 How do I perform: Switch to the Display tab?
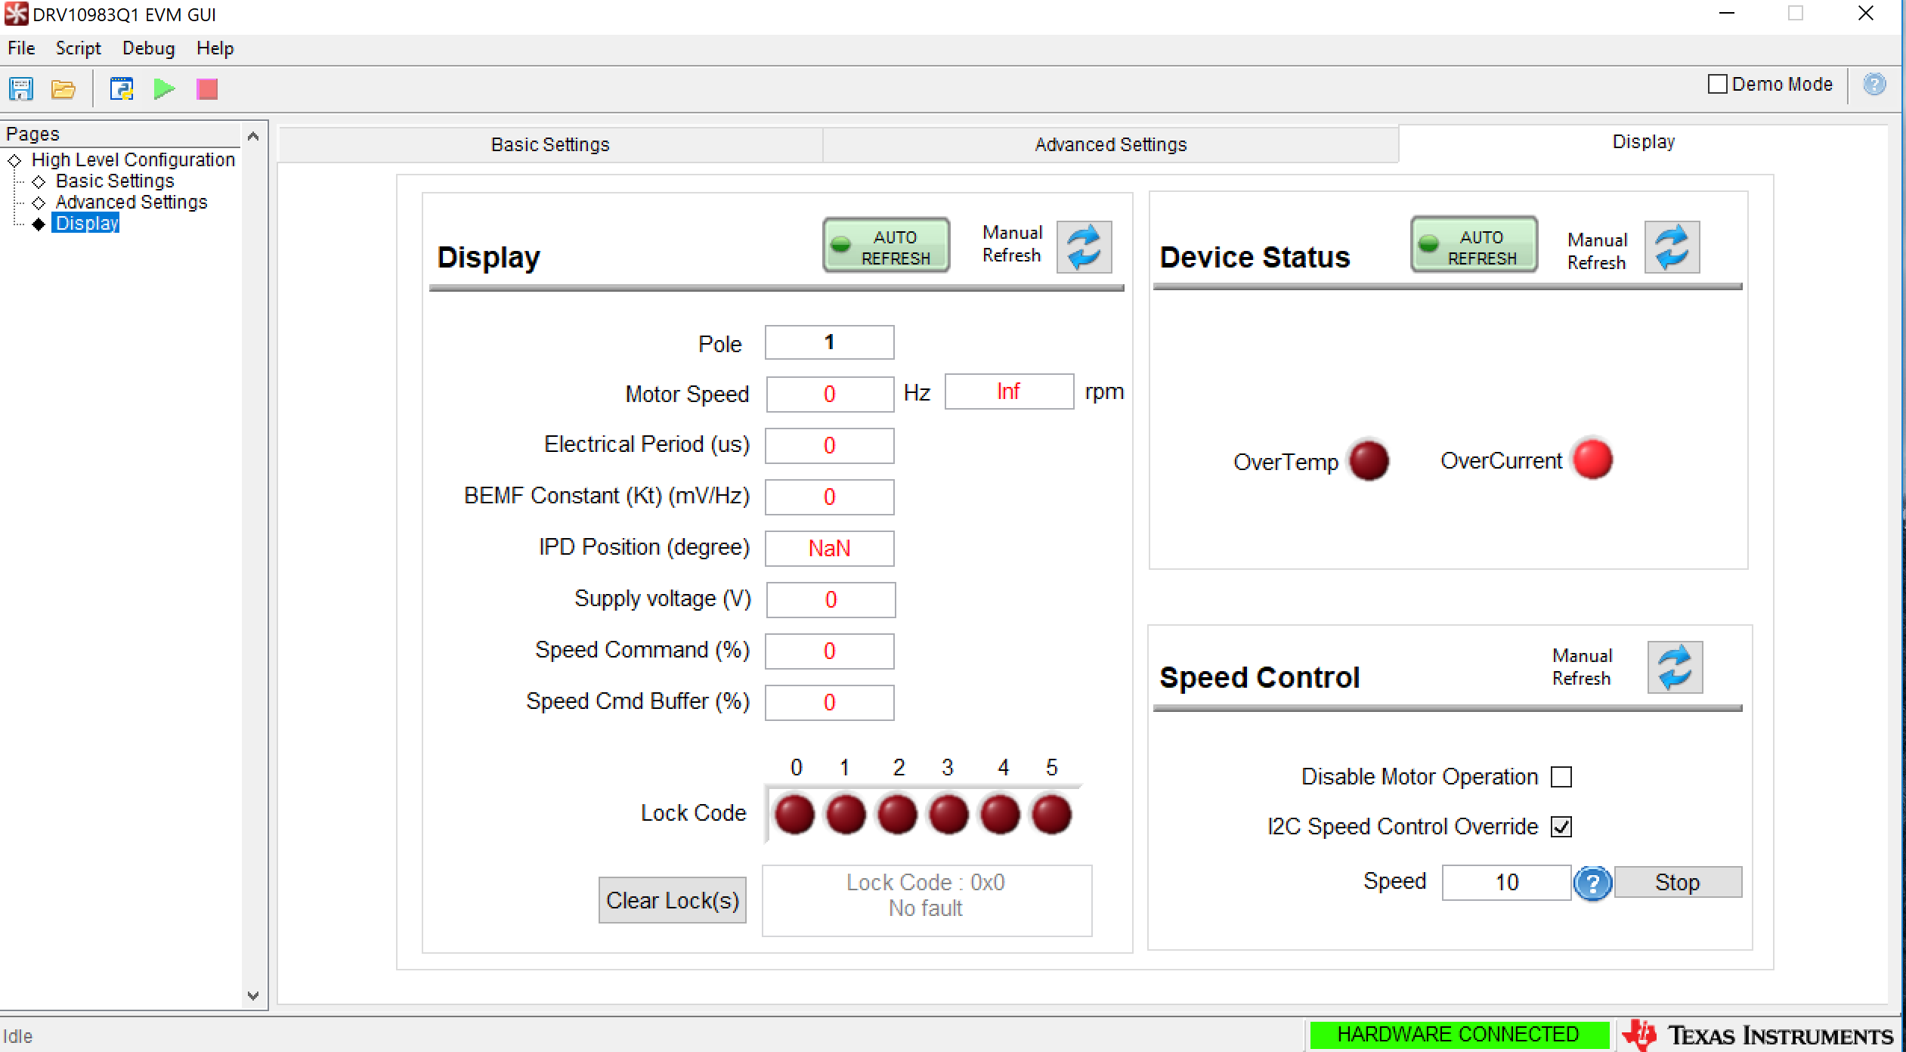click(x=1644, y=142)
